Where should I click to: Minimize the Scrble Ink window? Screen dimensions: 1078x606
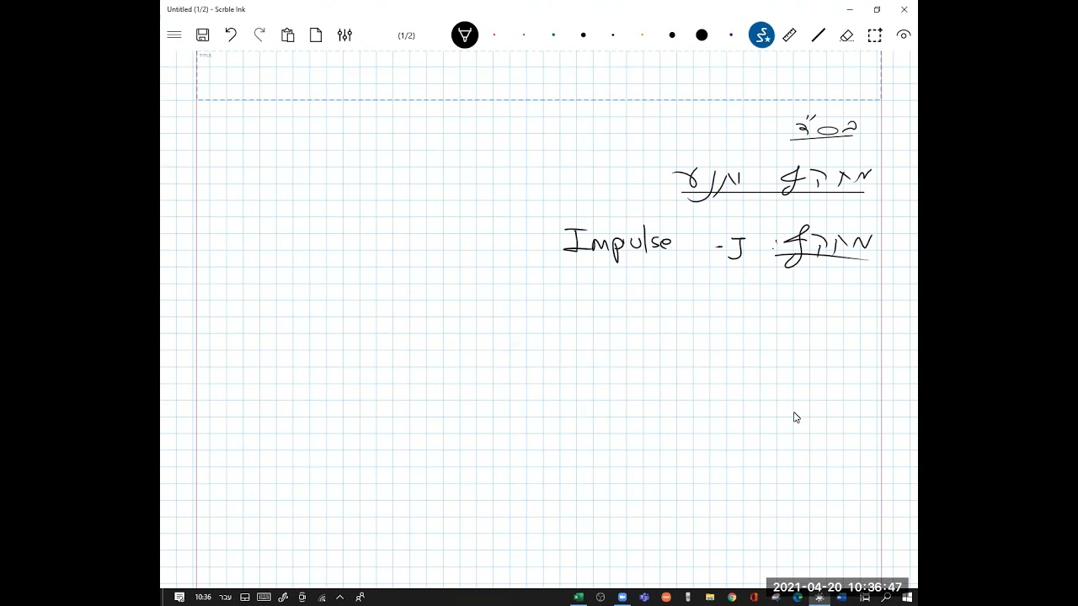(x=850, y=9)
